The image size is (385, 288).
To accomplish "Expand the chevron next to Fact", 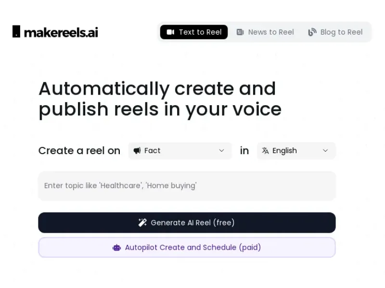I will coord(221,151).
